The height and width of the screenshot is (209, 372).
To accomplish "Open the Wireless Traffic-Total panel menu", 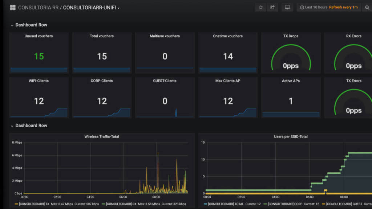I will point(102,137).
